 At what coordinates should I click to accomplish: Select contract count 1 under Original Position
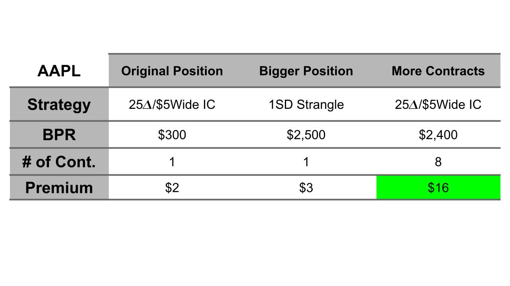[x=172, y=162]
